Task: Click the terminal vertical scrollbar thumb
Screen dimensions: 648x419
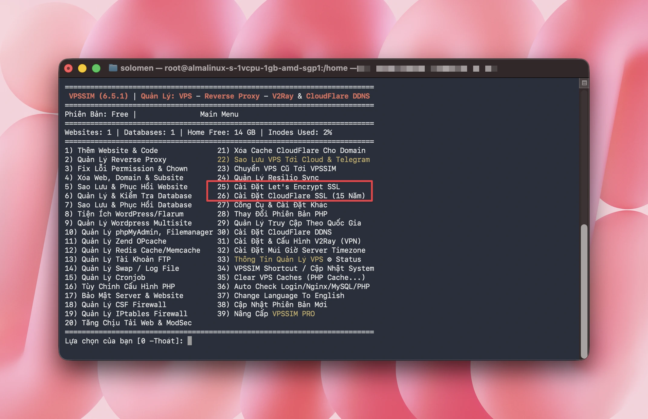Action: tap(584, 291)
